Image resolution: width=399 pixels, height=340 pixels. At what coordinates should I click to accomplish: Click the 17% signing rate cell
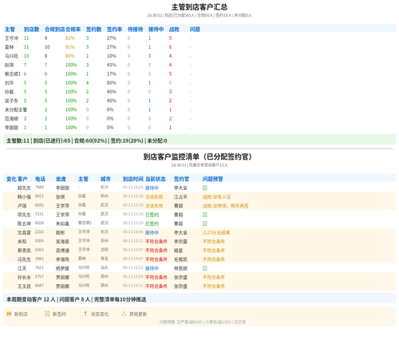[112, 74]
